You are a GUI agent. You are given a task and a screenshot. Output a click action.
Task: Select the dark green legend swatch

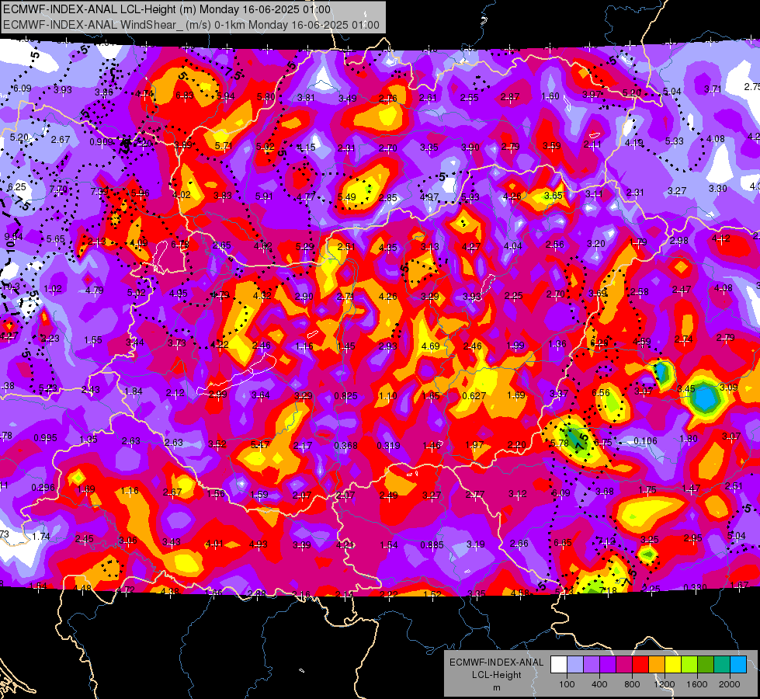click(x=705, y=665)
